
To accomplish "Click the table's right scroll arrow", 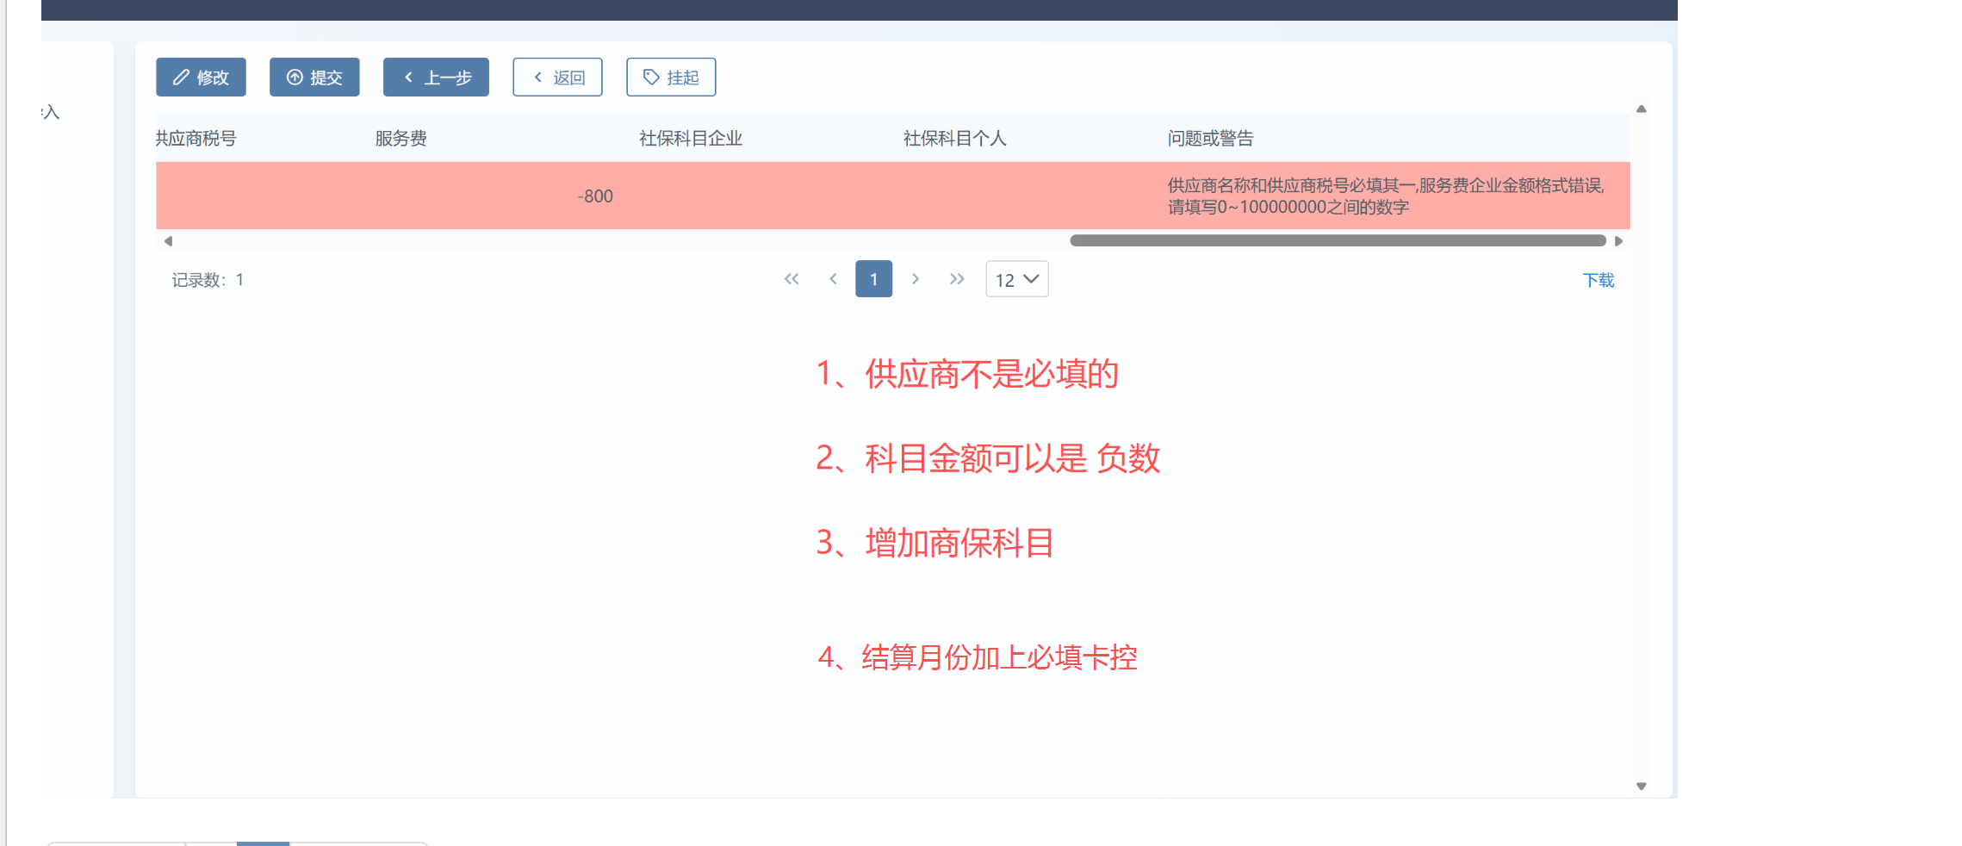I will (1619, 241).
